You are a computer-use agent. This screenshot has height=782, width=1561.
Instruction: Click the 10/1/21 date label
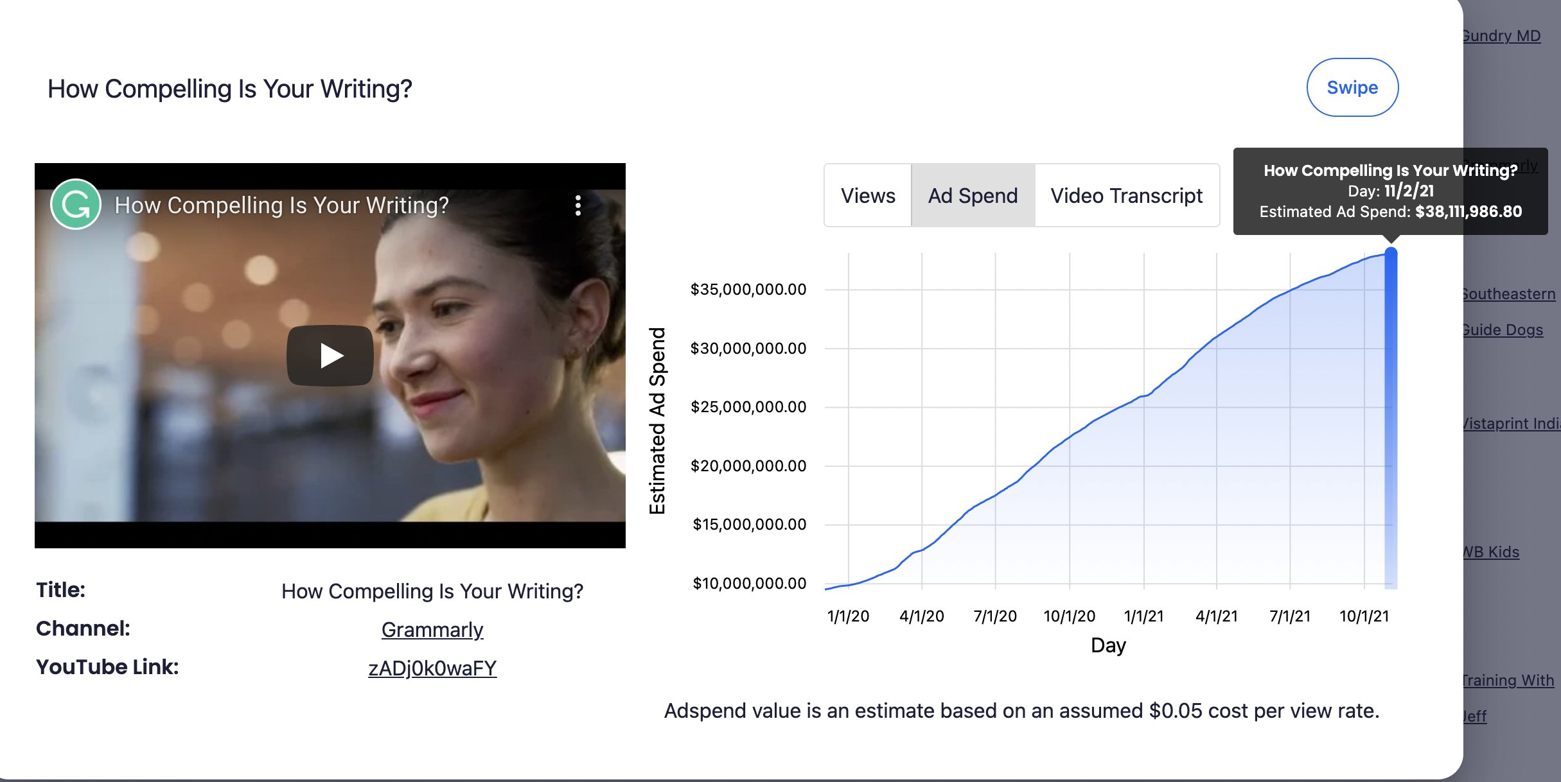point(1364,616)
